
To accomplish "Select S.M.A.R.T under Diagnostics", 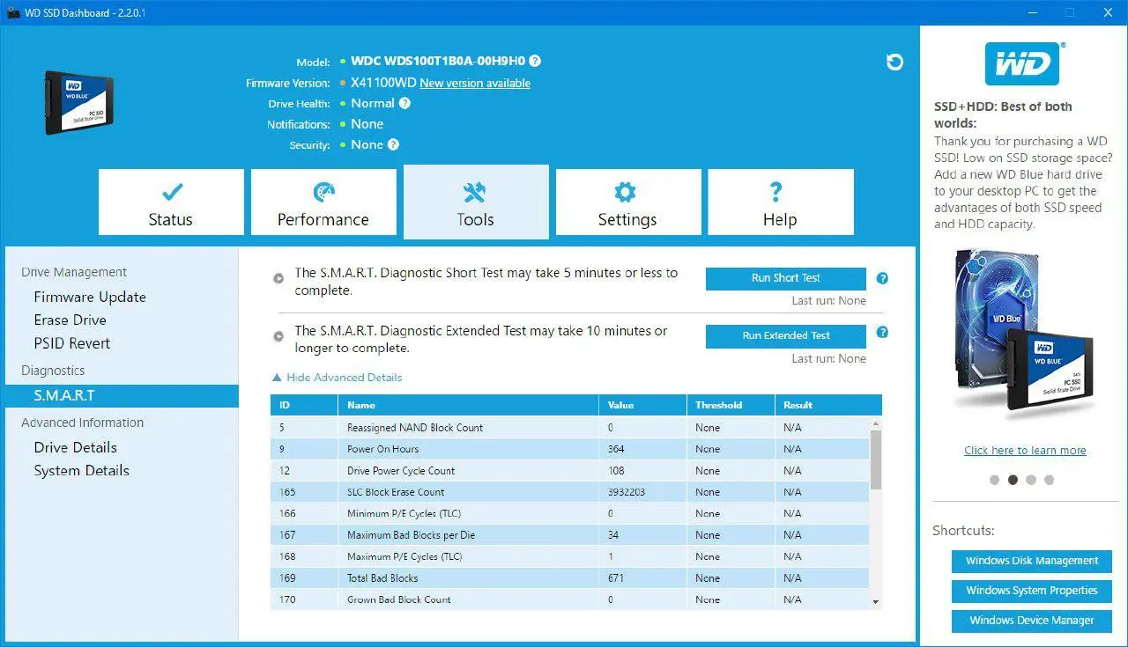I will click(122, 396).
